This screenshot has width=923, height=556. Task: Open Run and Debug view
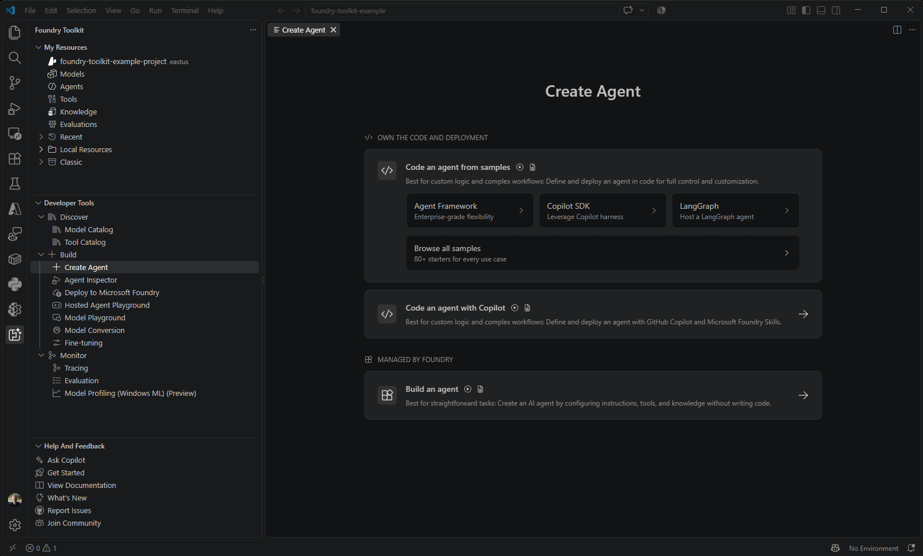(x=15, y=108)
